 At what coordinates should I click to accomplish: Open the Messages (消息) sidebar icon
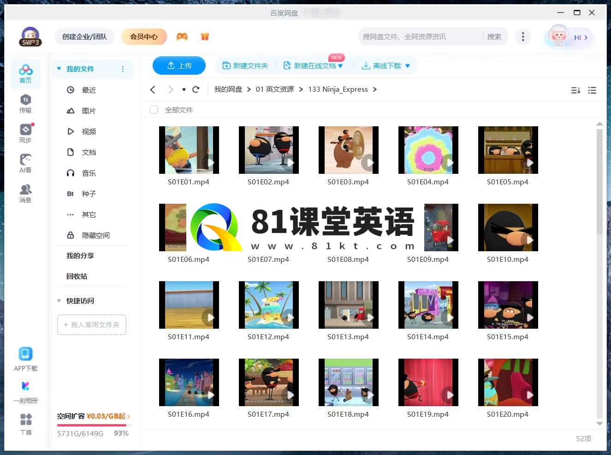(x=25, y=194)
